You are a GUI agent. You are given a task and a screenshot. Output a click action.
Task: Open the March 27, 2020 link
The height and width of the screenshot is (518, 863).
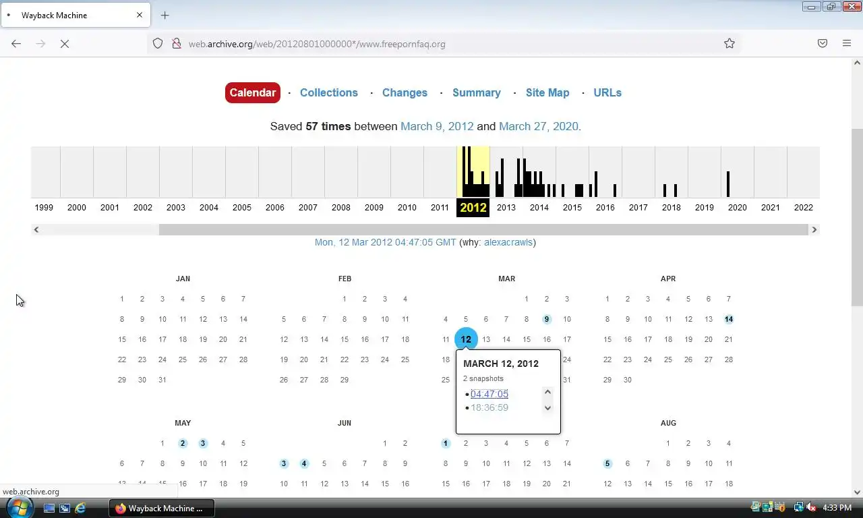539,126
